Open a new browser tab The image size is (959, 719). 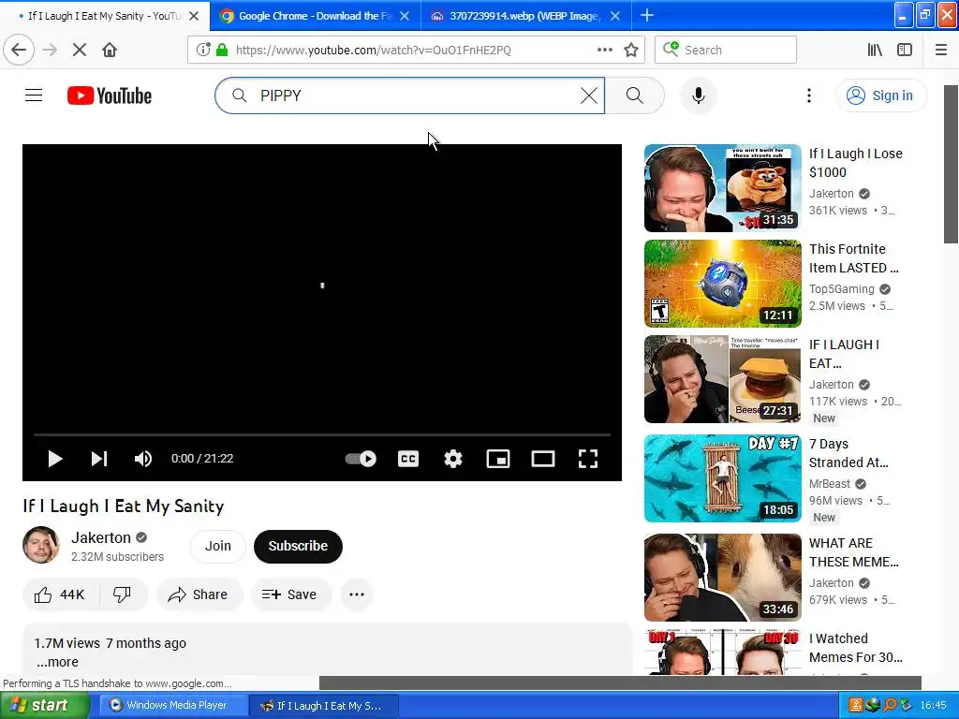click(647, 15)
